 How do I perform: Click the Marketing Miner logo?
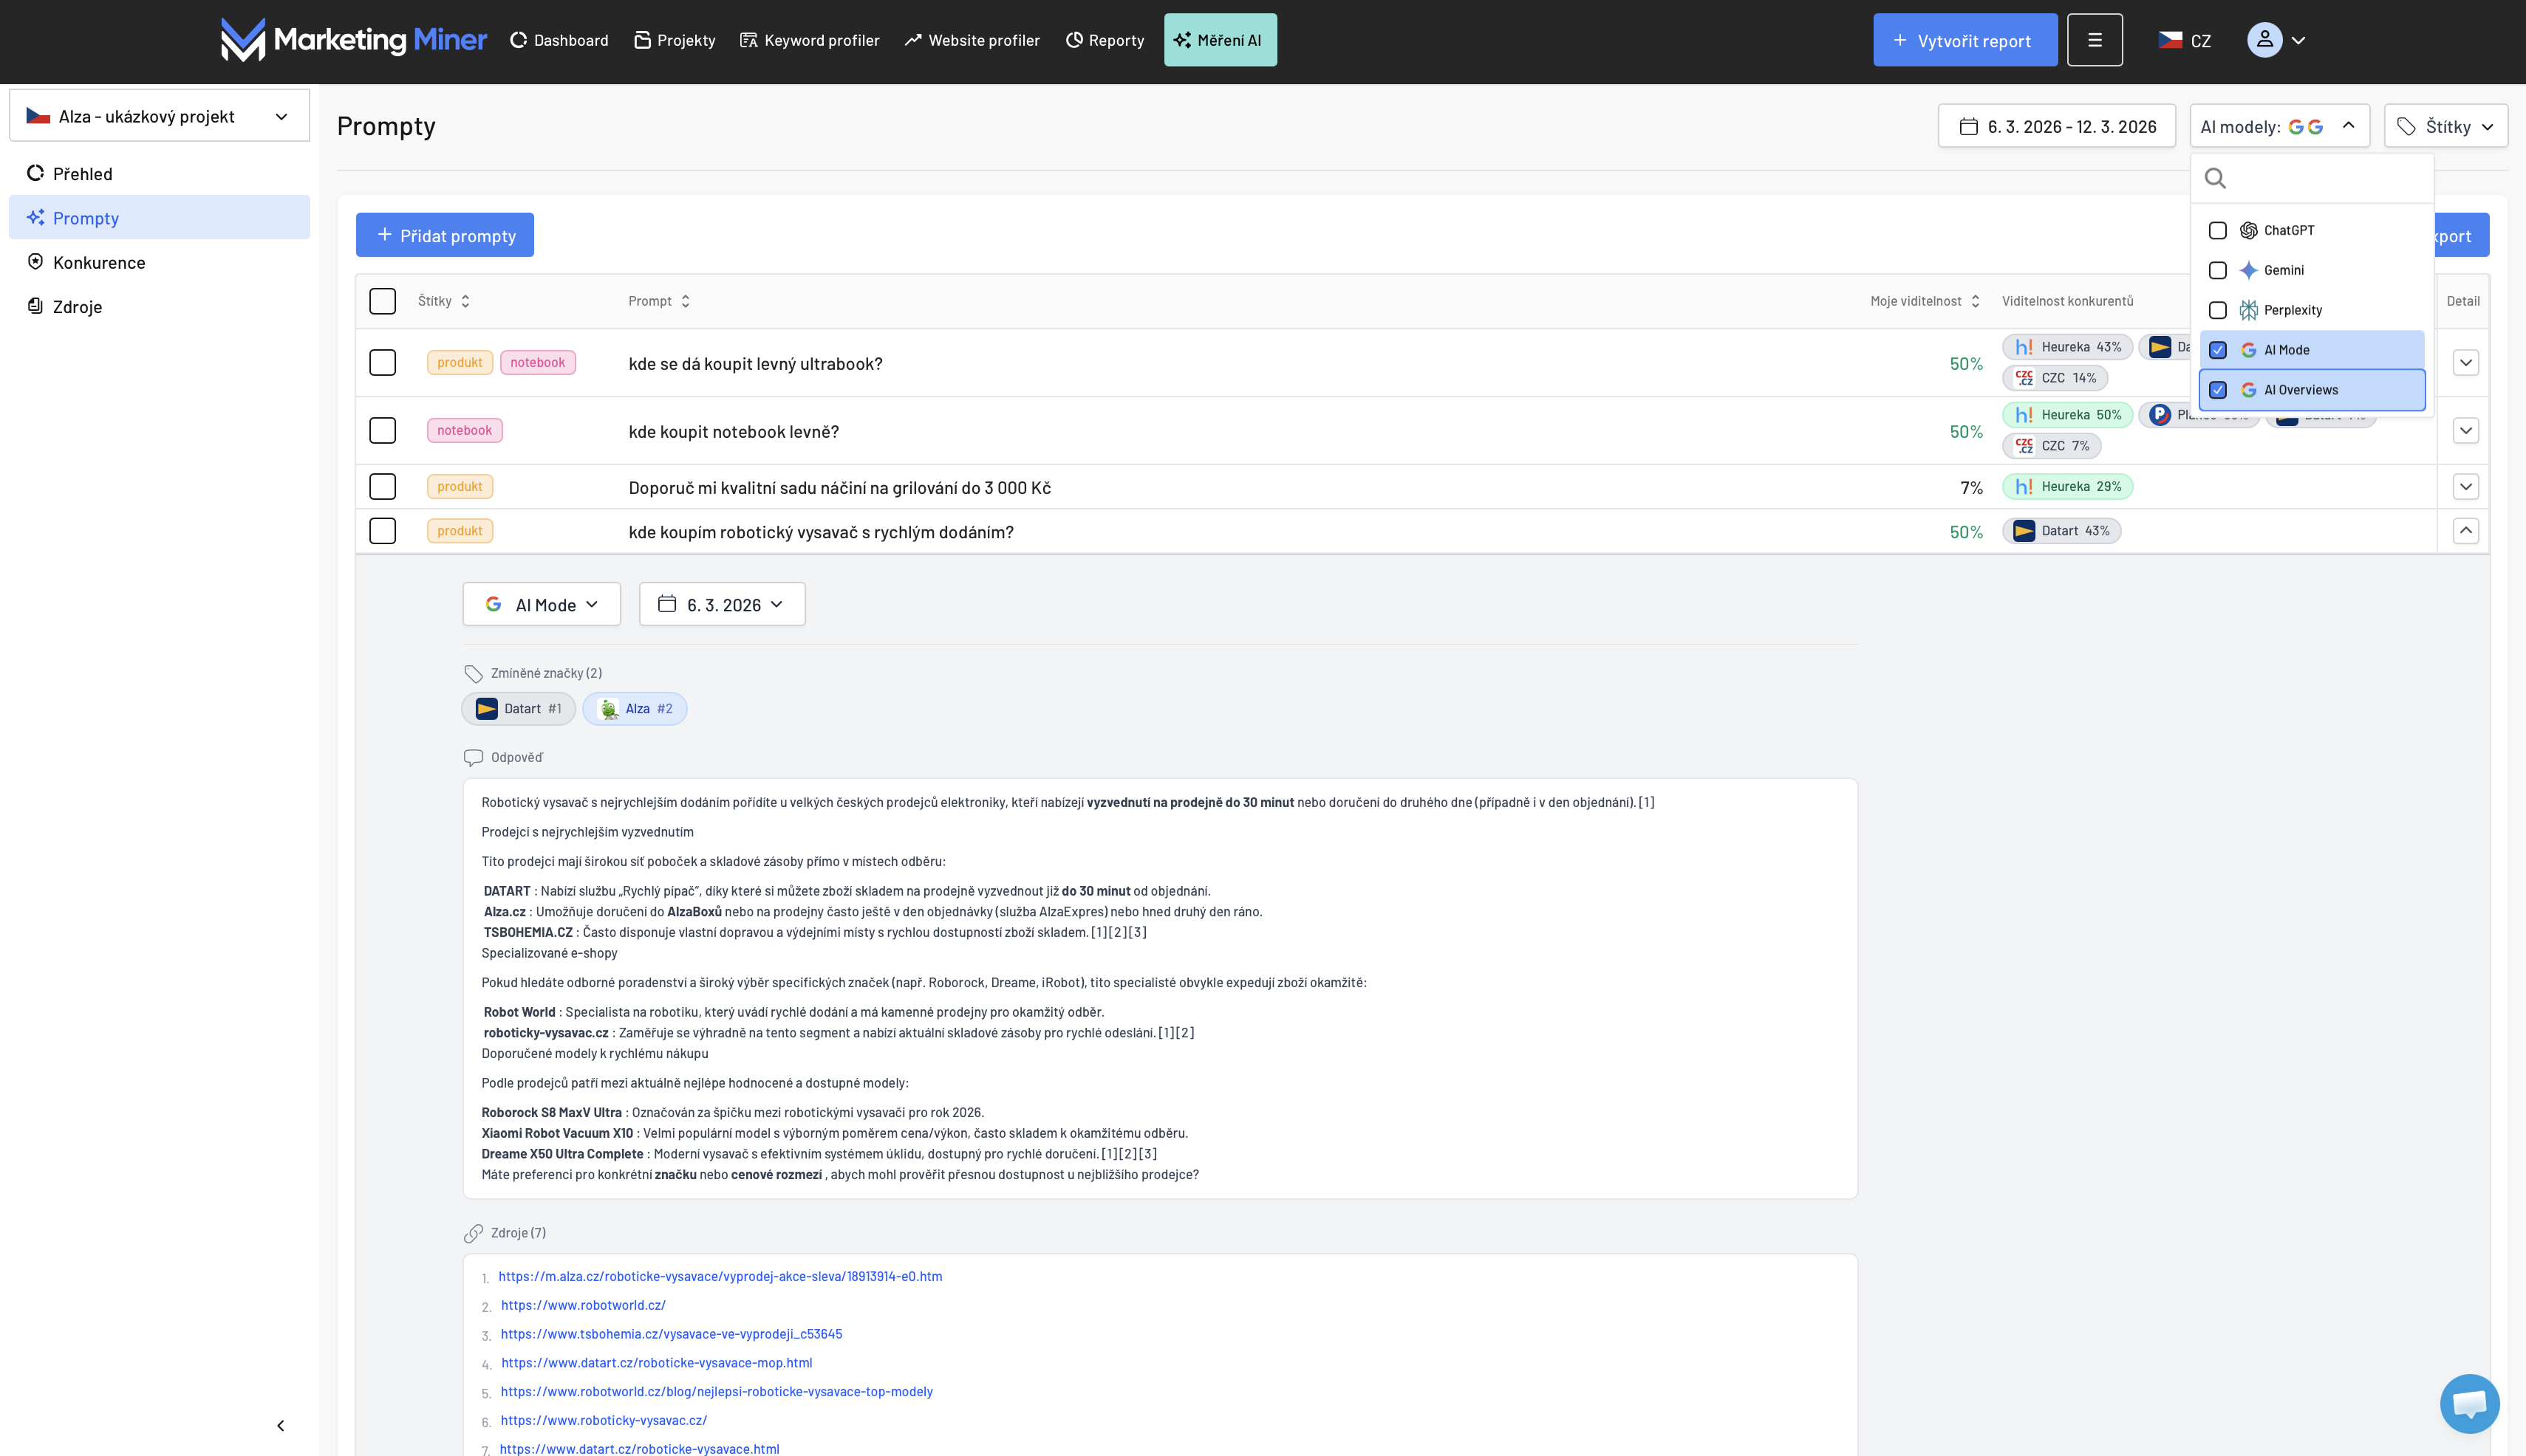coord(353,40)
